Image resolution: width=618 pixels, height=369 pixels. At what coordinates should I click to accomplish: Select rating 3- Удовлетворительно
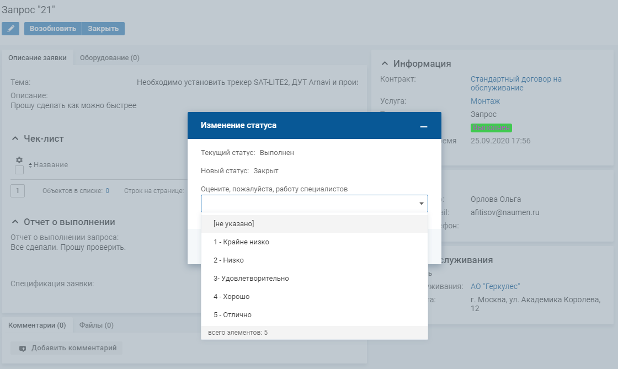pos(315,278)
